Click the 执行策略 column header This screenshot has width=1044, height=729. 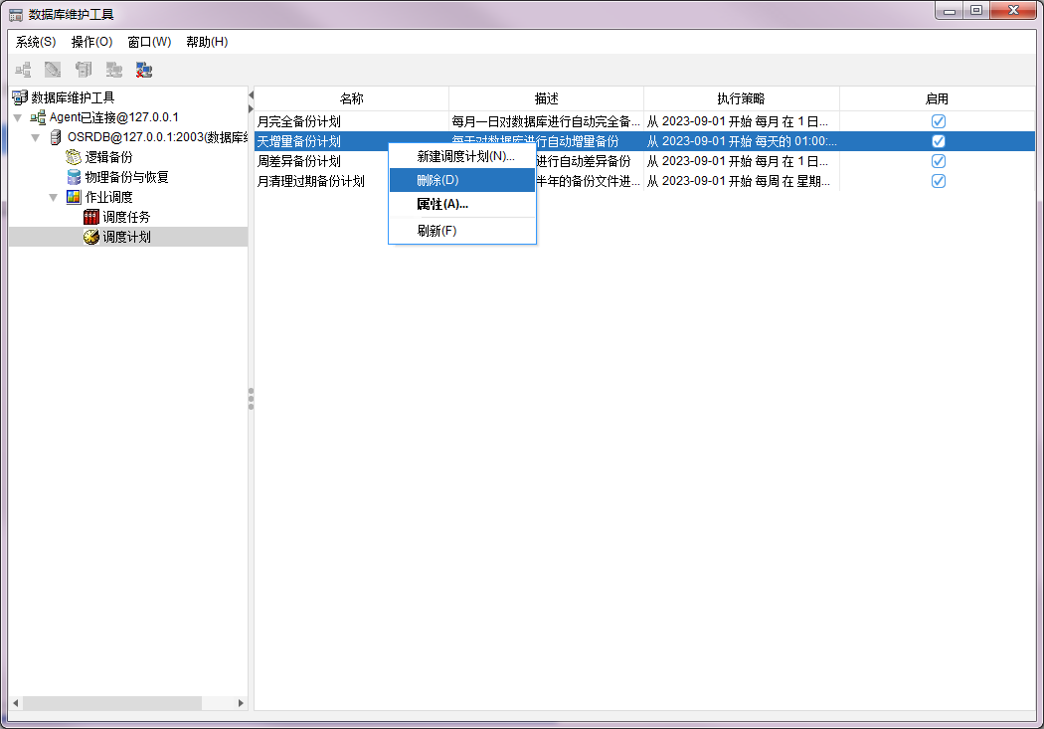741,98
